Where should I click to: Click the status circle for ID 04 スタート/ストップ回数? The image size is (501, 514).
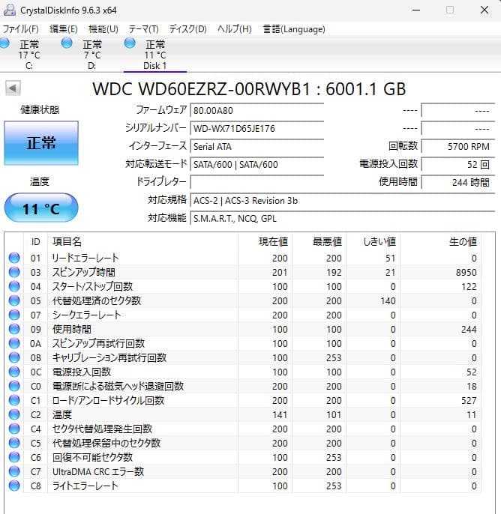tap(14, 286)
